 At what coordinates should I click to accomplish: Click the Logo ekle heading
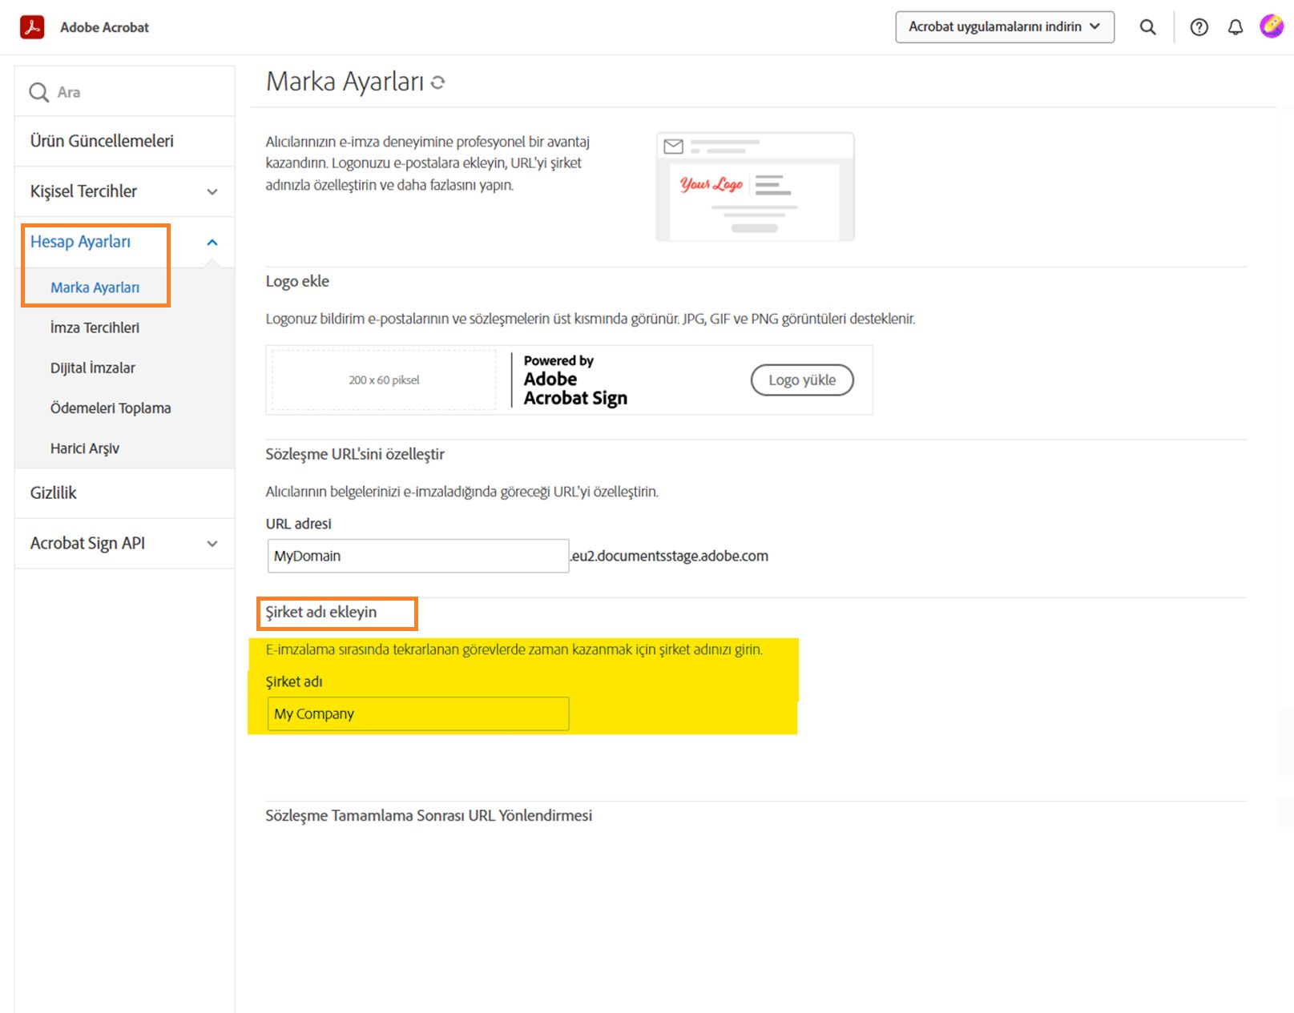click(x=297, y=281)
